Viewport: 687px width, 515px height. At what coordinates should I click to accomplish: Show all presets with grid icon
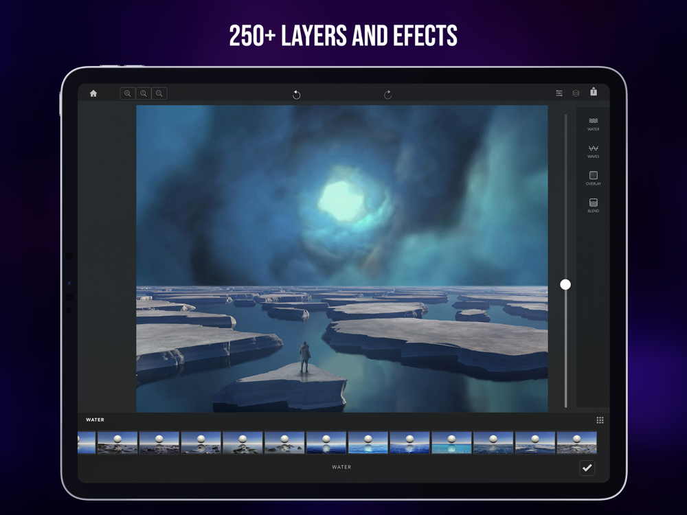tap(600, 420)
